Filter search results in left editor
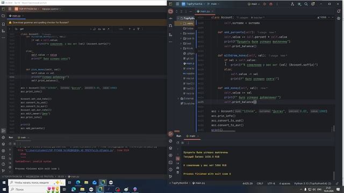 pyautogui.click(x=139, y=29)
